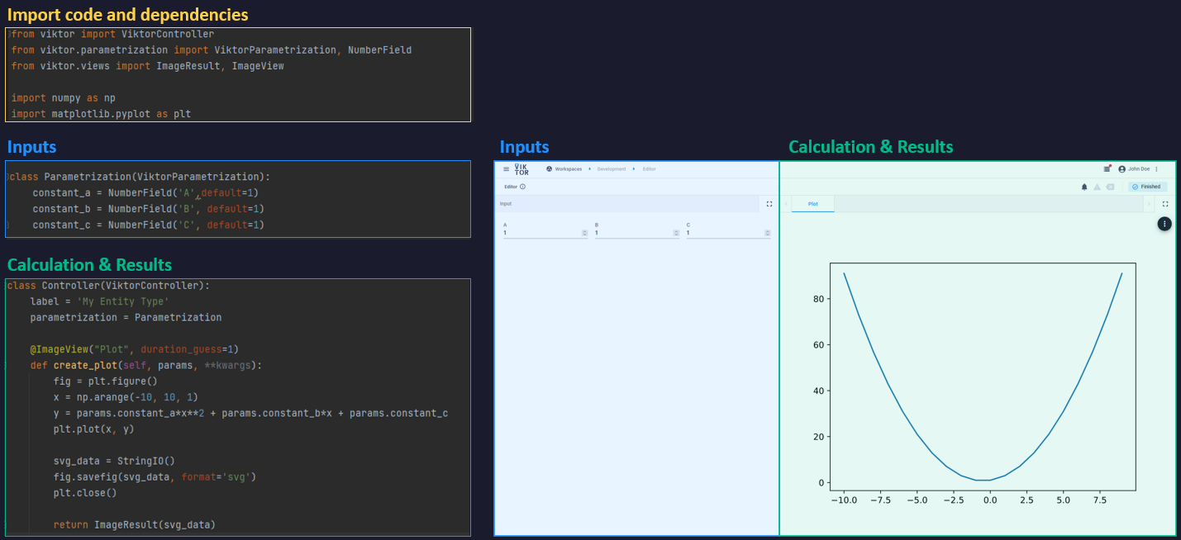Click the John Doe account avatar
Image resolution: width=1181 pixels, height=540 pixels.
[x=1122, y=168]
